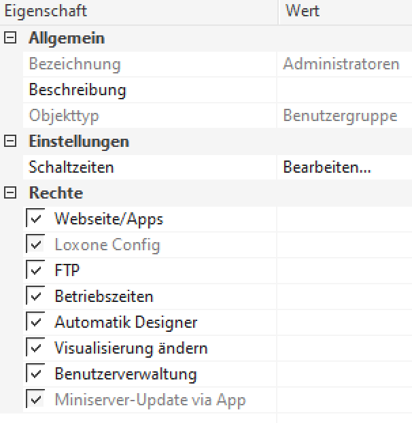
Task: Select the Bezeichnung property label
Action: (x=74, y=65)
